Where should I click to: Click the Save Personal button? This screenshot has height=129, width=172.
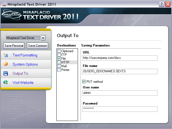click(x=14, y=46)
